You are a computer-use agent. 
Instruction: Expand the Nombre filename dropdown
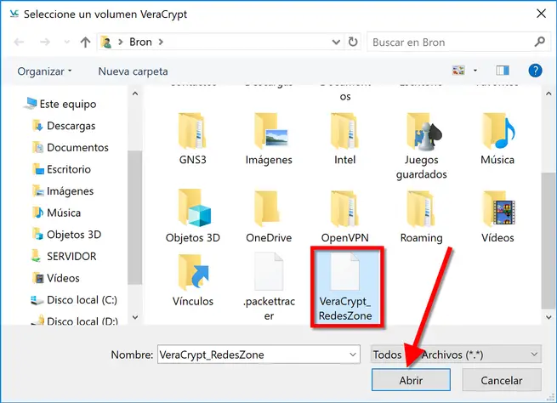[x=352, y=355]
